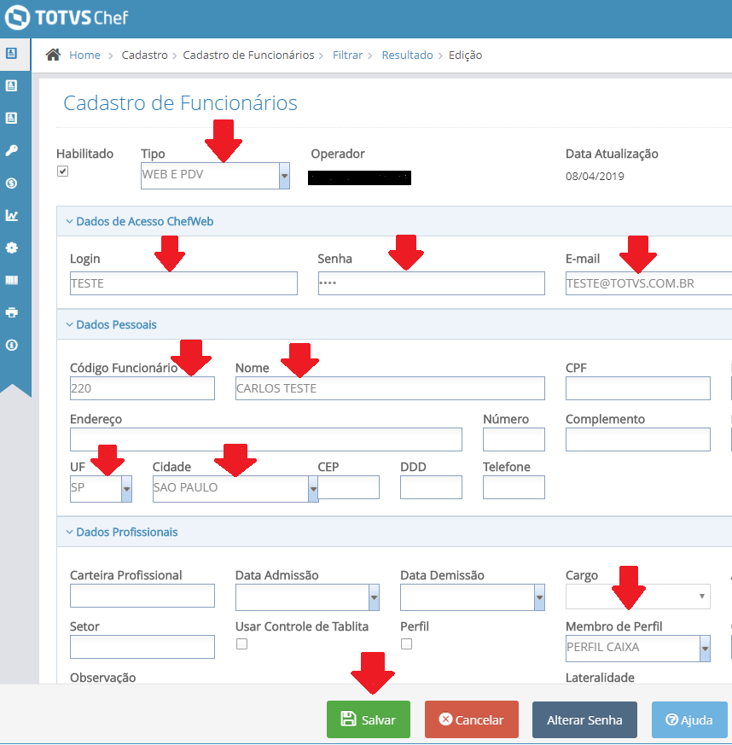Viewport: 732px width, 745px height.
Task: Enable Usar Controle de Tablita checkbox
Action: click(x=241, y=643)
